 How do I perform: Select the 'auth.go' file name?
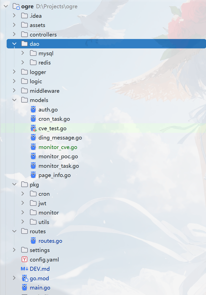coord(48,110)
